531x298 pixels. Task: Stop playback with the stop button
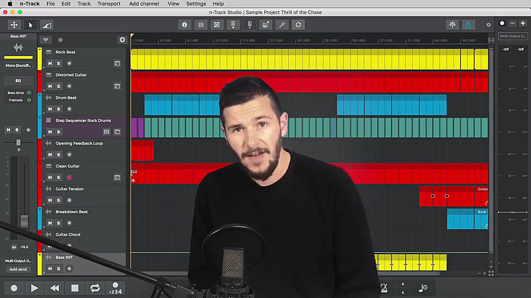[x=75, y=288]
